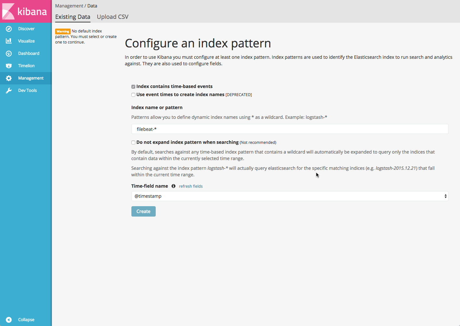Click the index name input with filebeat-*
460x326 pixels.
[x=290, y=129]
